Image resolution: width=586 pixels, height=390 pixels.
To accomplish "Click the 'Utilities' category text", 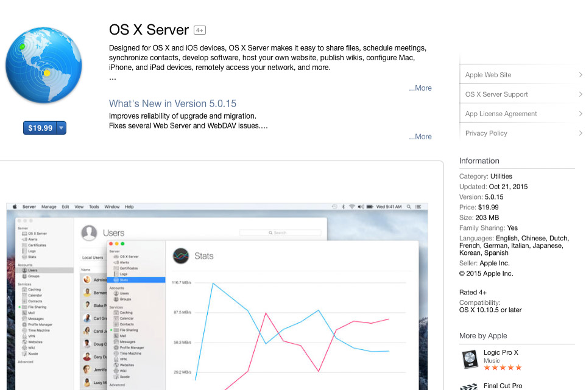I will pyautogui.click(x=501, y=176).
